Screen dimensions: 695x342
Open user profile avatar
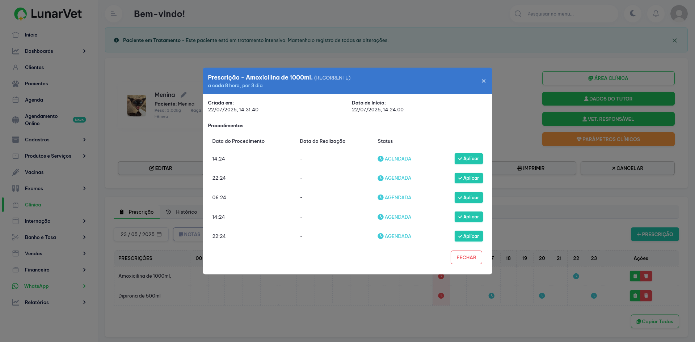pos(679,13)
